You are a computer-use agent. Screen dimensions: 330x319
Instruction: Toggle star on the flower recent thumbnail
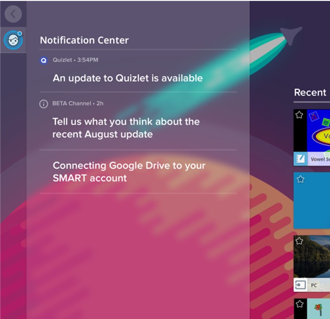point(299,304)
